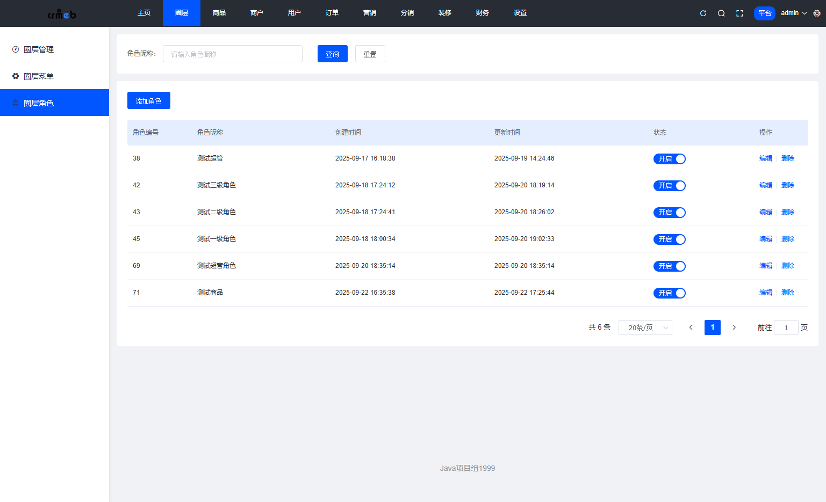Open the 20条/页 page size dropdown

(645, 328)
